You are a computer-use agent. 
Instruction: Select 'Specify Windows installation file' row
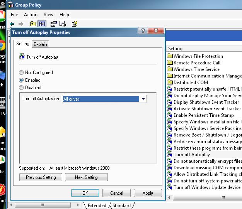pos(205,121)
